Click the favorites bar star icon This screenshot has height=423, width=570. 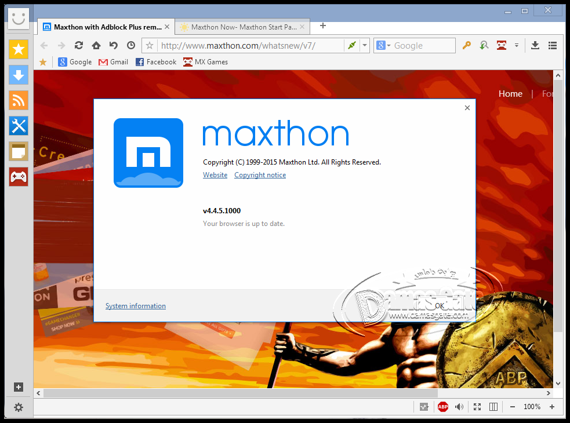(43, 62)
